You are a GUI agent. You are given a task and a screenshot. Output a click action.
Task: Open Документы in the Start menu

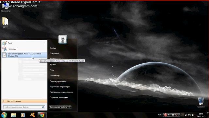tap(55, 53)
